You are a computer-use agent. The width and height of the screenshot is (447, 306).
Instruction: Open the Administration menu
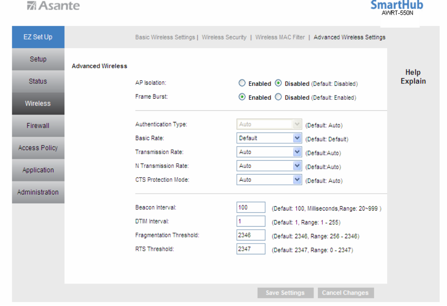point(38,192)
